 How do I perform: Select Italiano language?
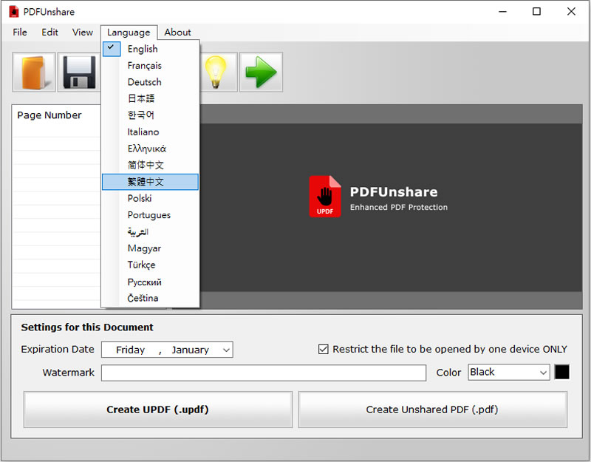coord(150,132)
